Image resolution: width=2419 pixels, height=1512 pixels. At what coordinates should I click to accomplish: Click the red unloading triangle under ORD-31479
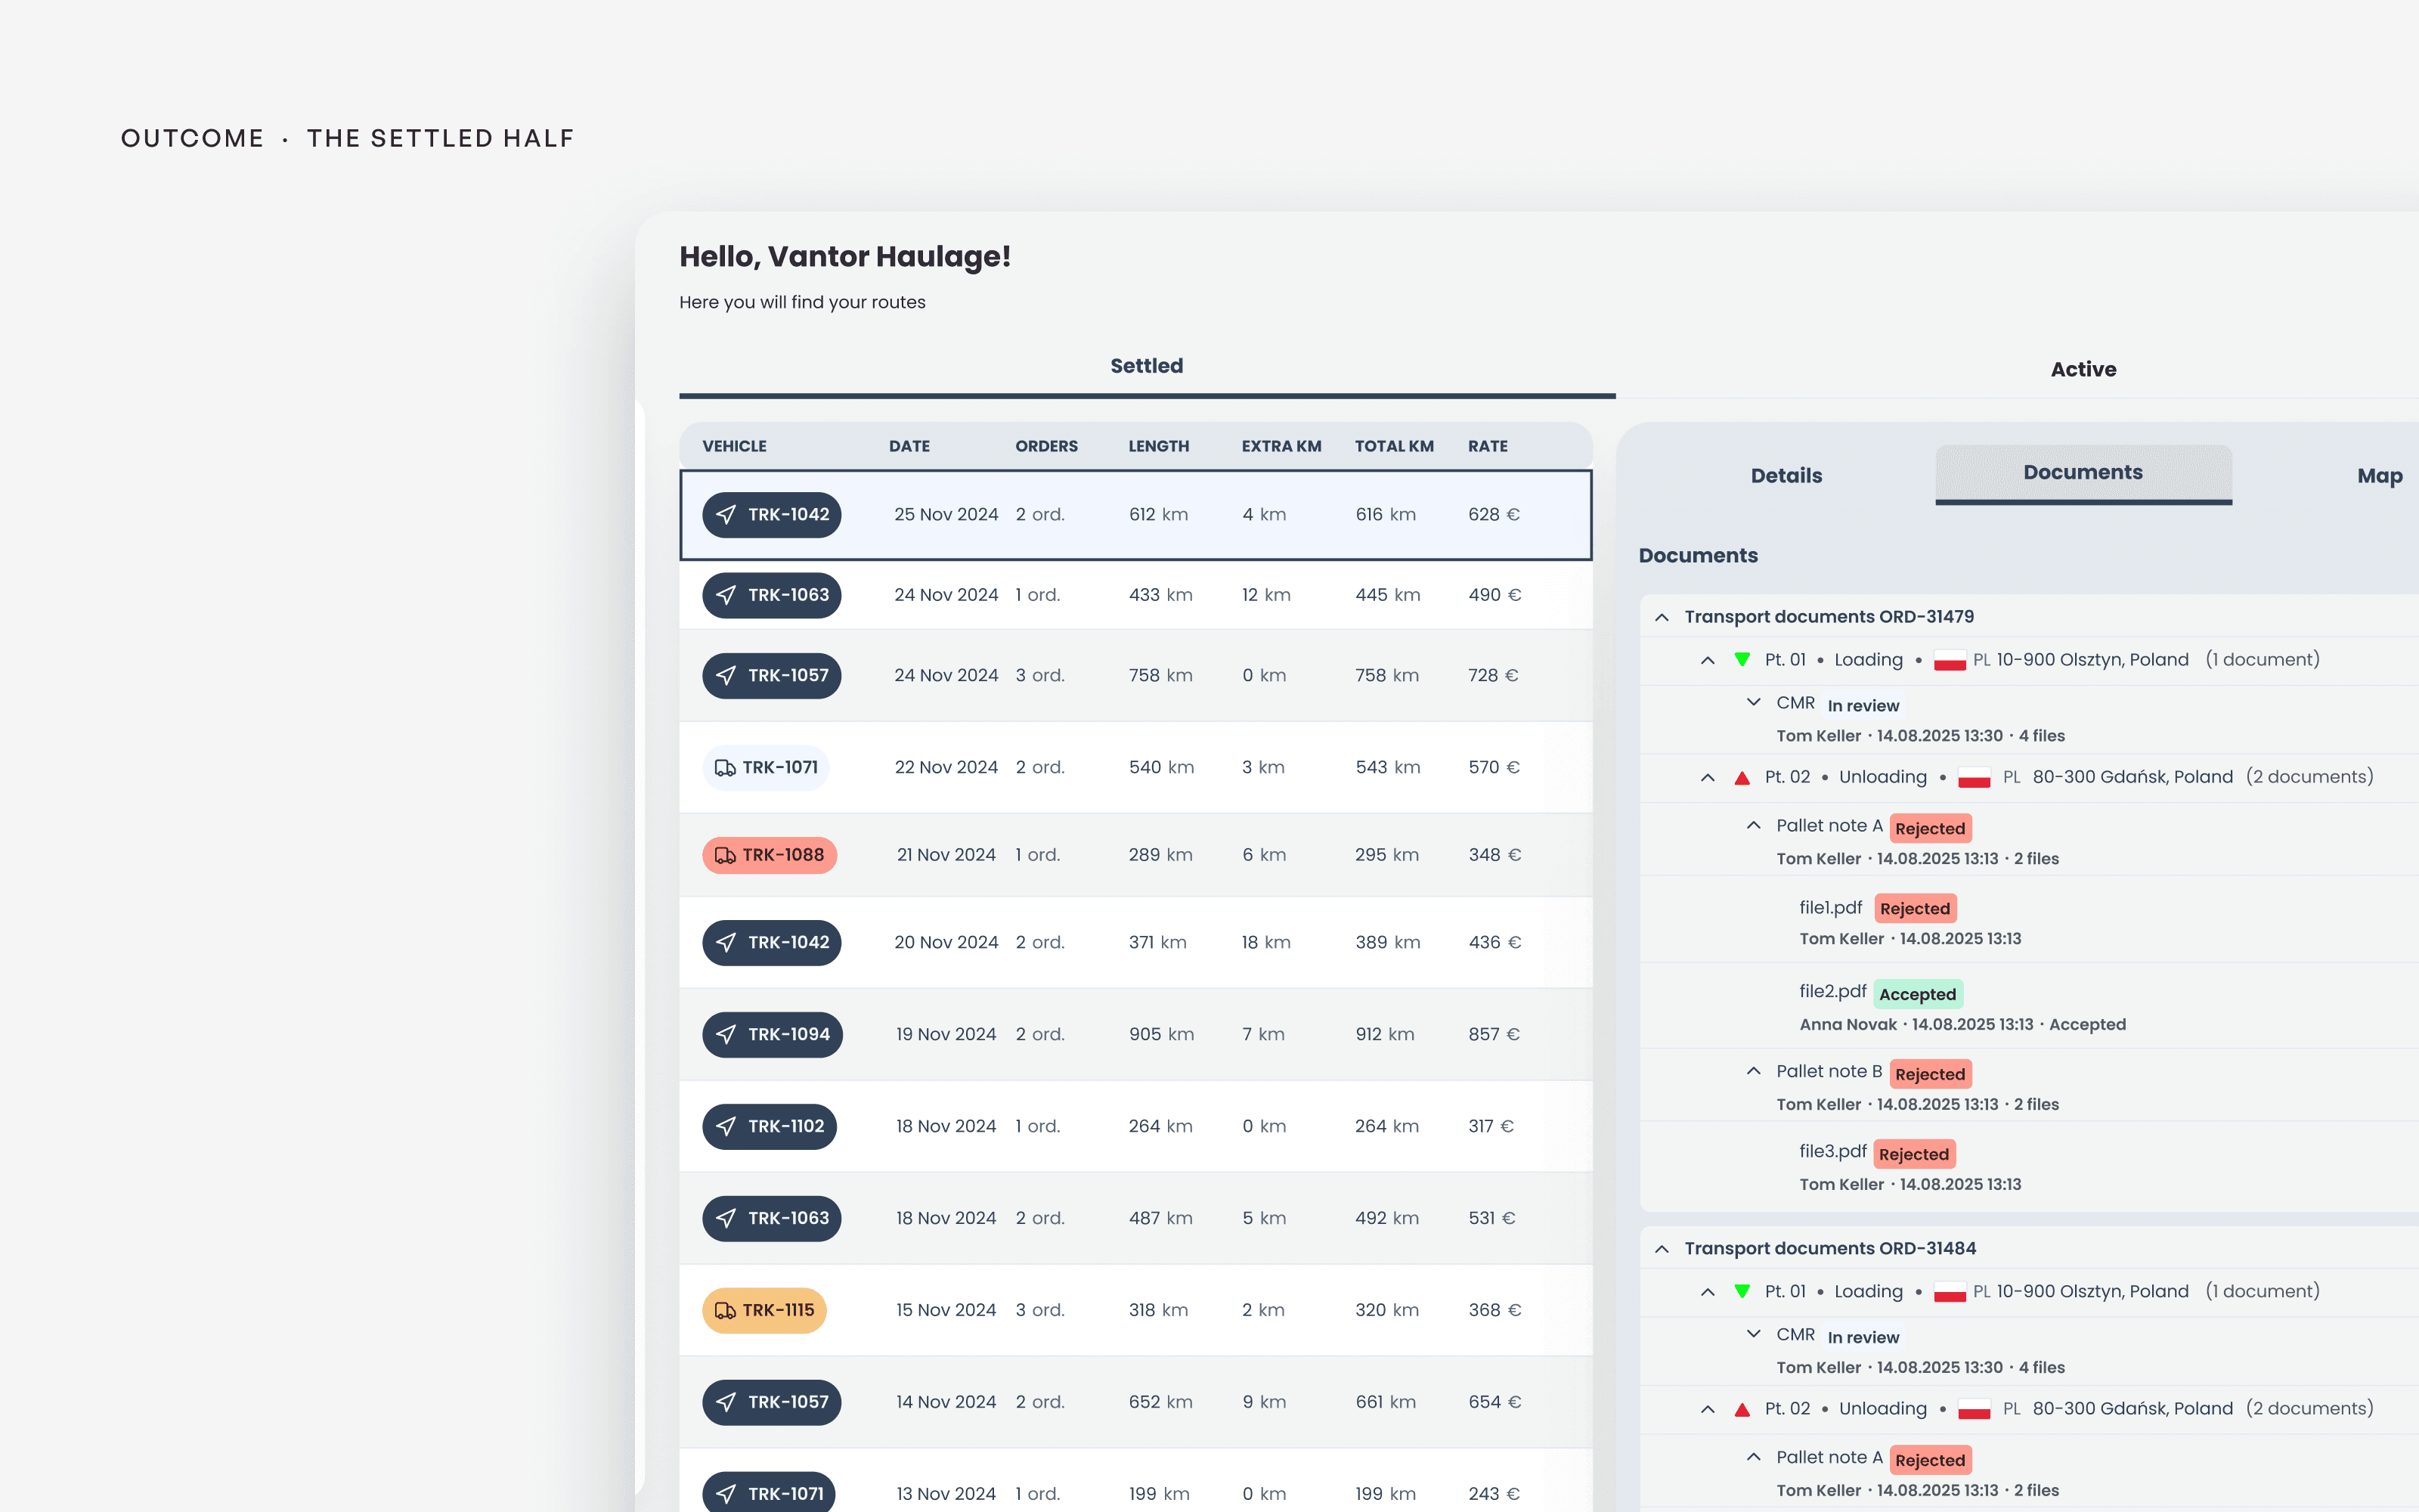pyautogui.click(x=1742, y=777)
